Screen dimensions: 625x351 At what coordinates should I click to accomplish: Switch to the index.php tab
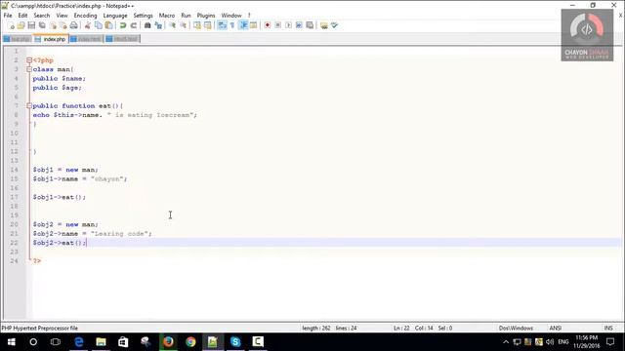(51, 39)
